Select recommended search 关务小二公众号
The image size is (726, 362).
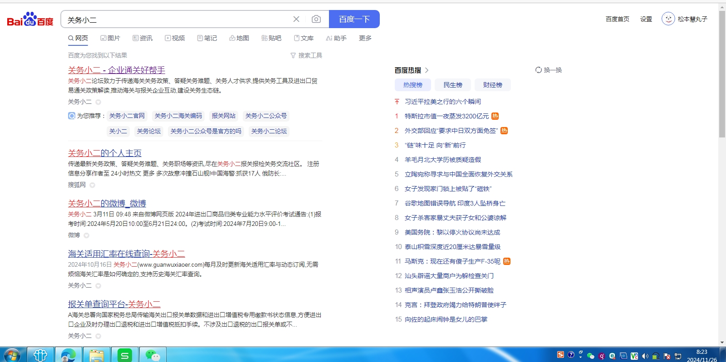coord(266,116)
